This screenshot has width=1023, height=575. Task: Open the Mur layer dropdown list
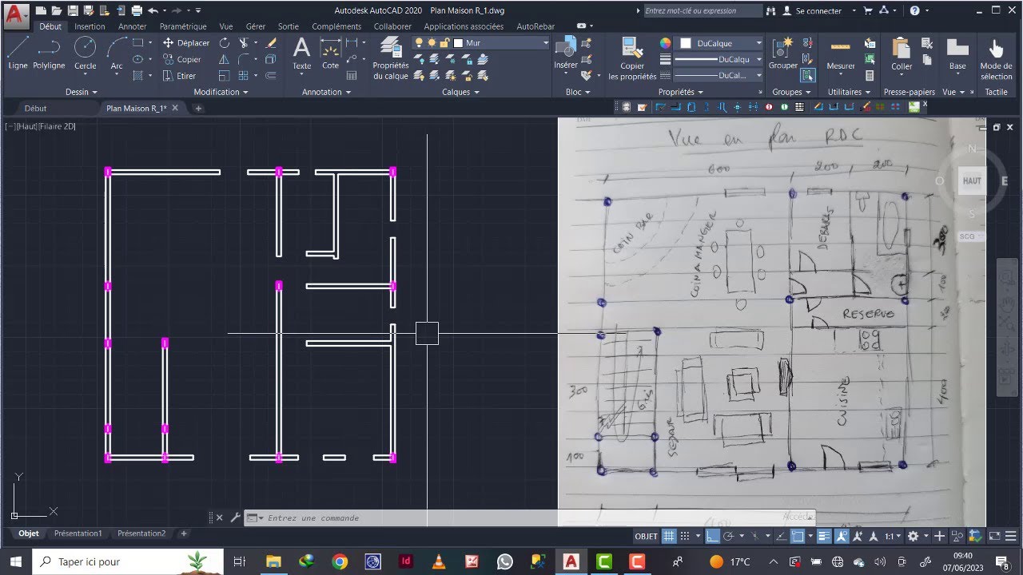pos(545,43)
